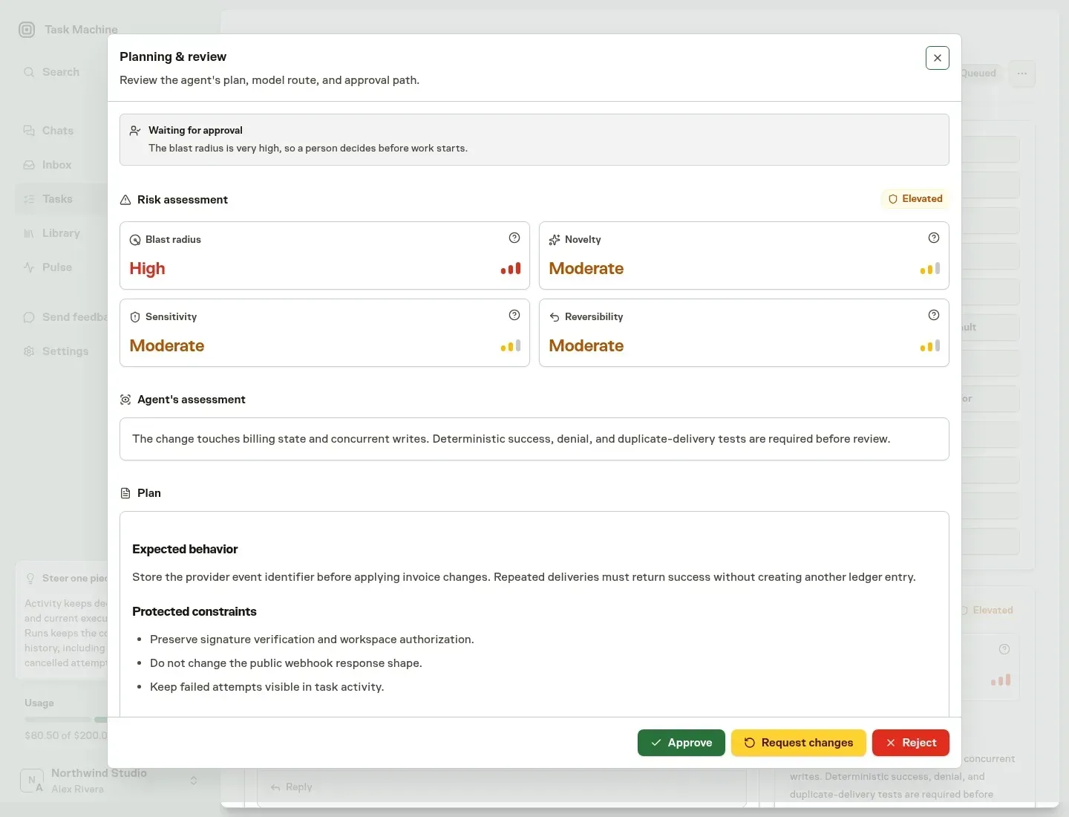Go to Chats in the sidebar
1069x817 pixels.
point(61,131)
